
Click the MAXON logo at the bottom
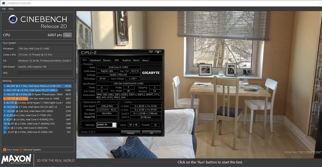pos(17,160)
